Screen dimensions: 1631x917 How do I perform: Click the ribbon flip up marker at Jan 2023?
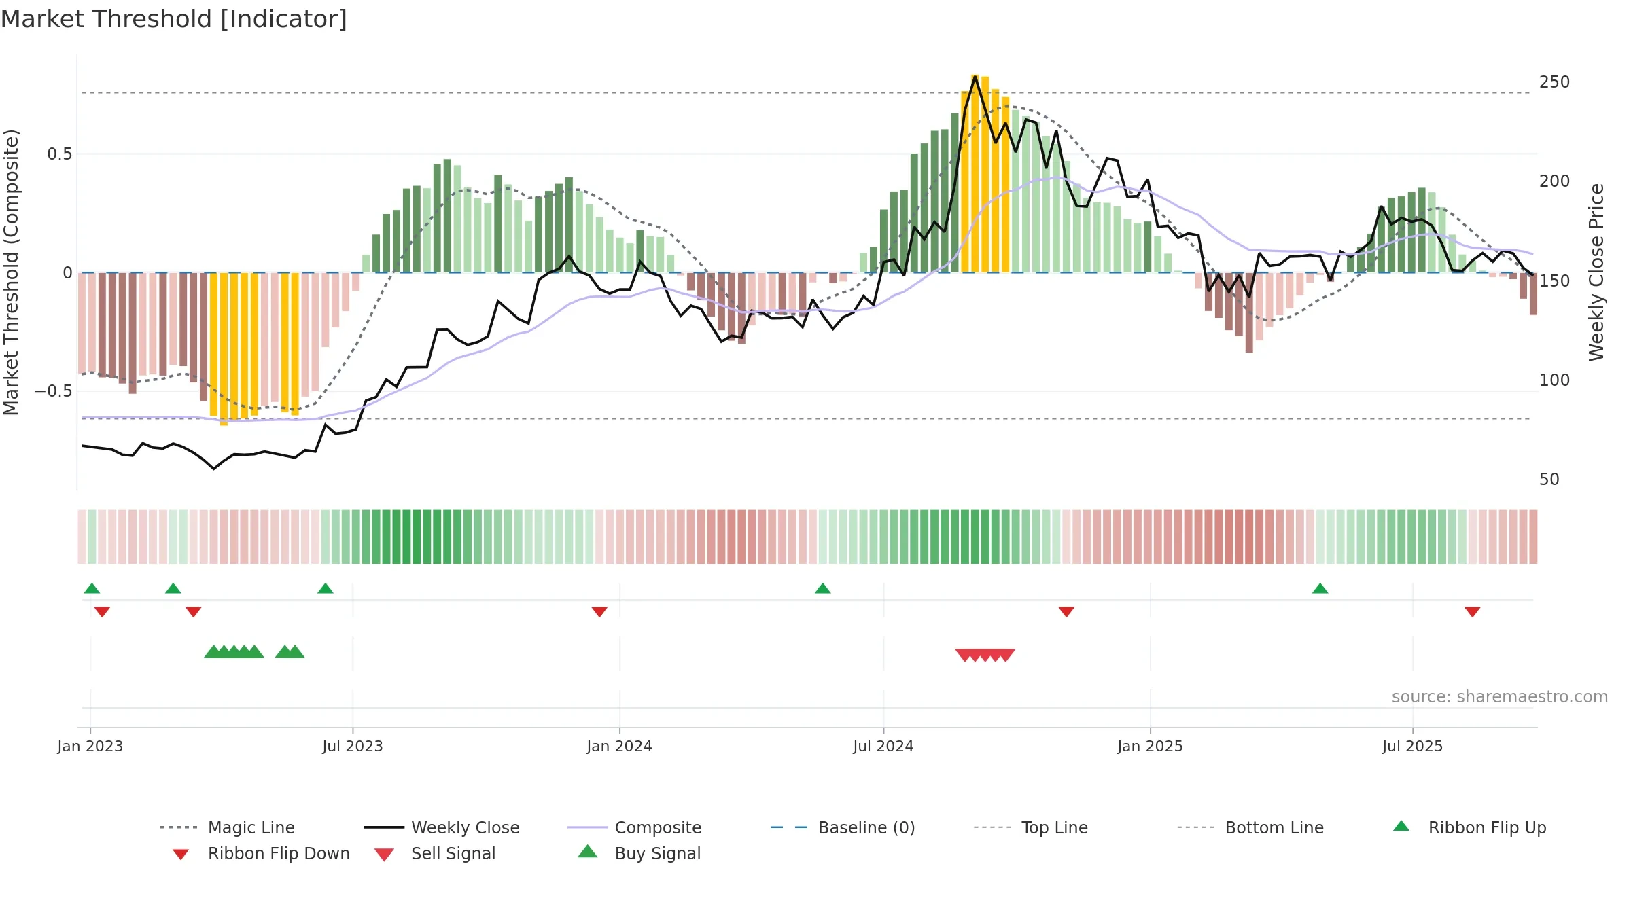(x=92, y=588)
